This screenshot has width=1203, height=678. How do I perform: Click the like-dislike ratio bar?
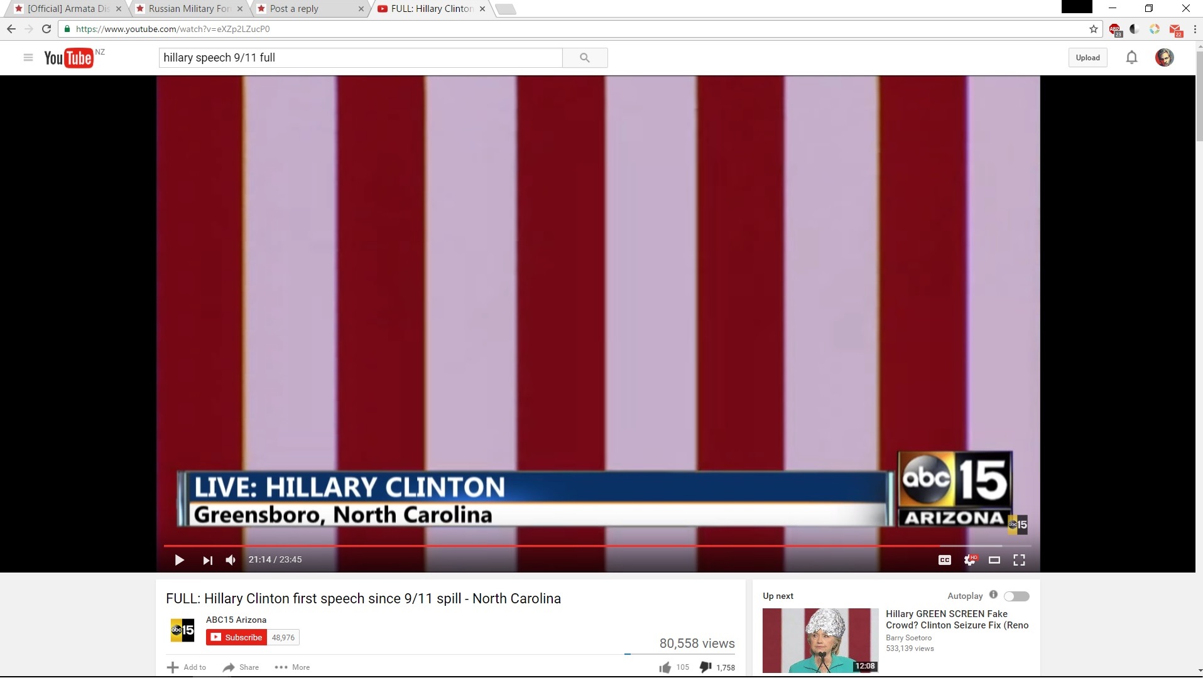pyautogui.click(x=680, y=654)
